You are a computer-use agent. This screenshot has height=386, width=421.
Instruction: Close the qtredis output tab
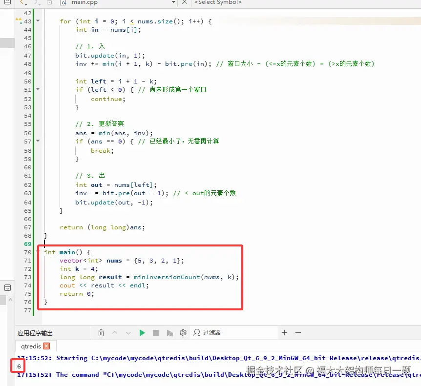pos(46,346)
